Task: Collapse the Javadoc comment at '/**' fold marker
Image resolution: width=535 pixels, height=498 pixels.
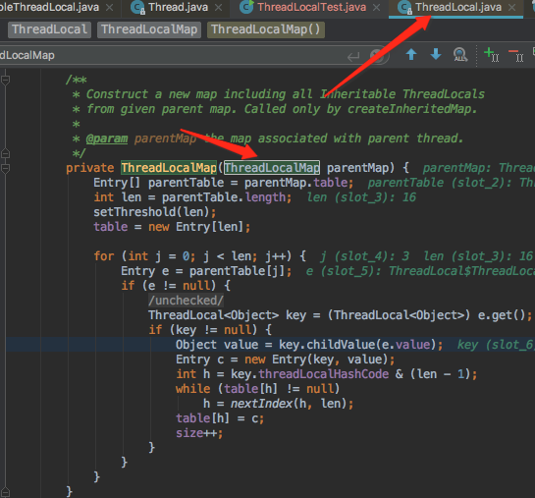Action: tap(5, 80)
